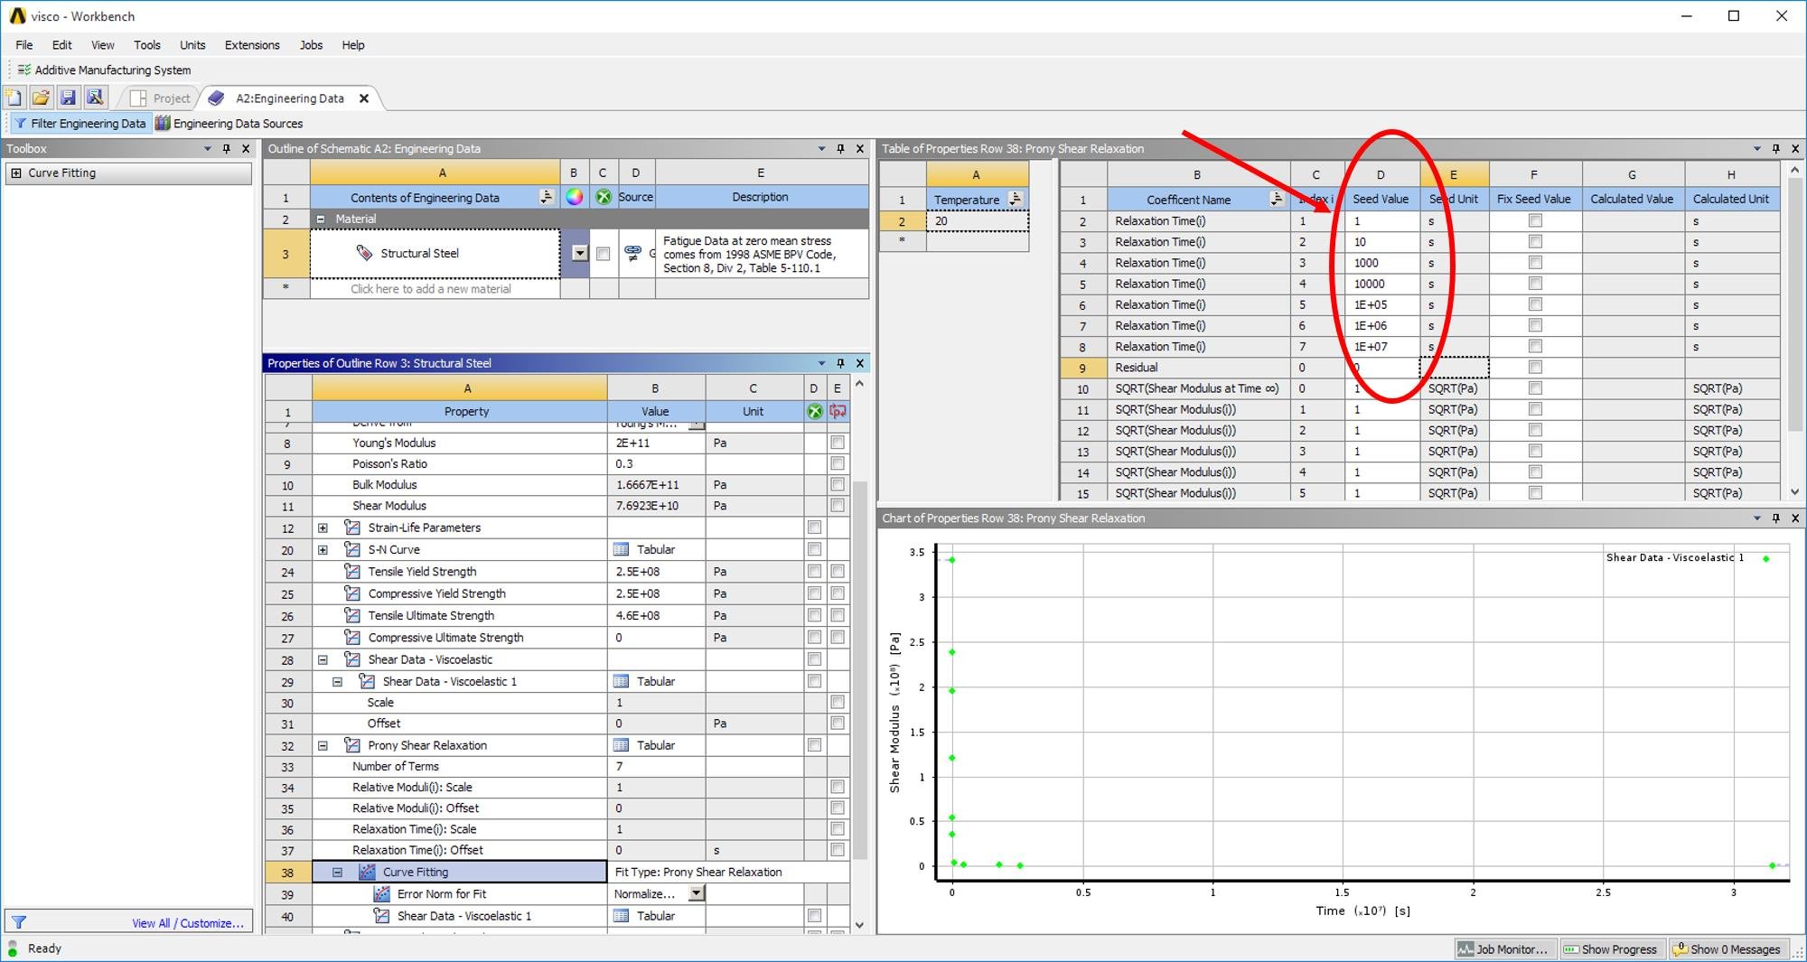Click the Additive Manufacturing System icon
Image resolution: width=1807 pixels, height=962 pixels.
[24, 70]
